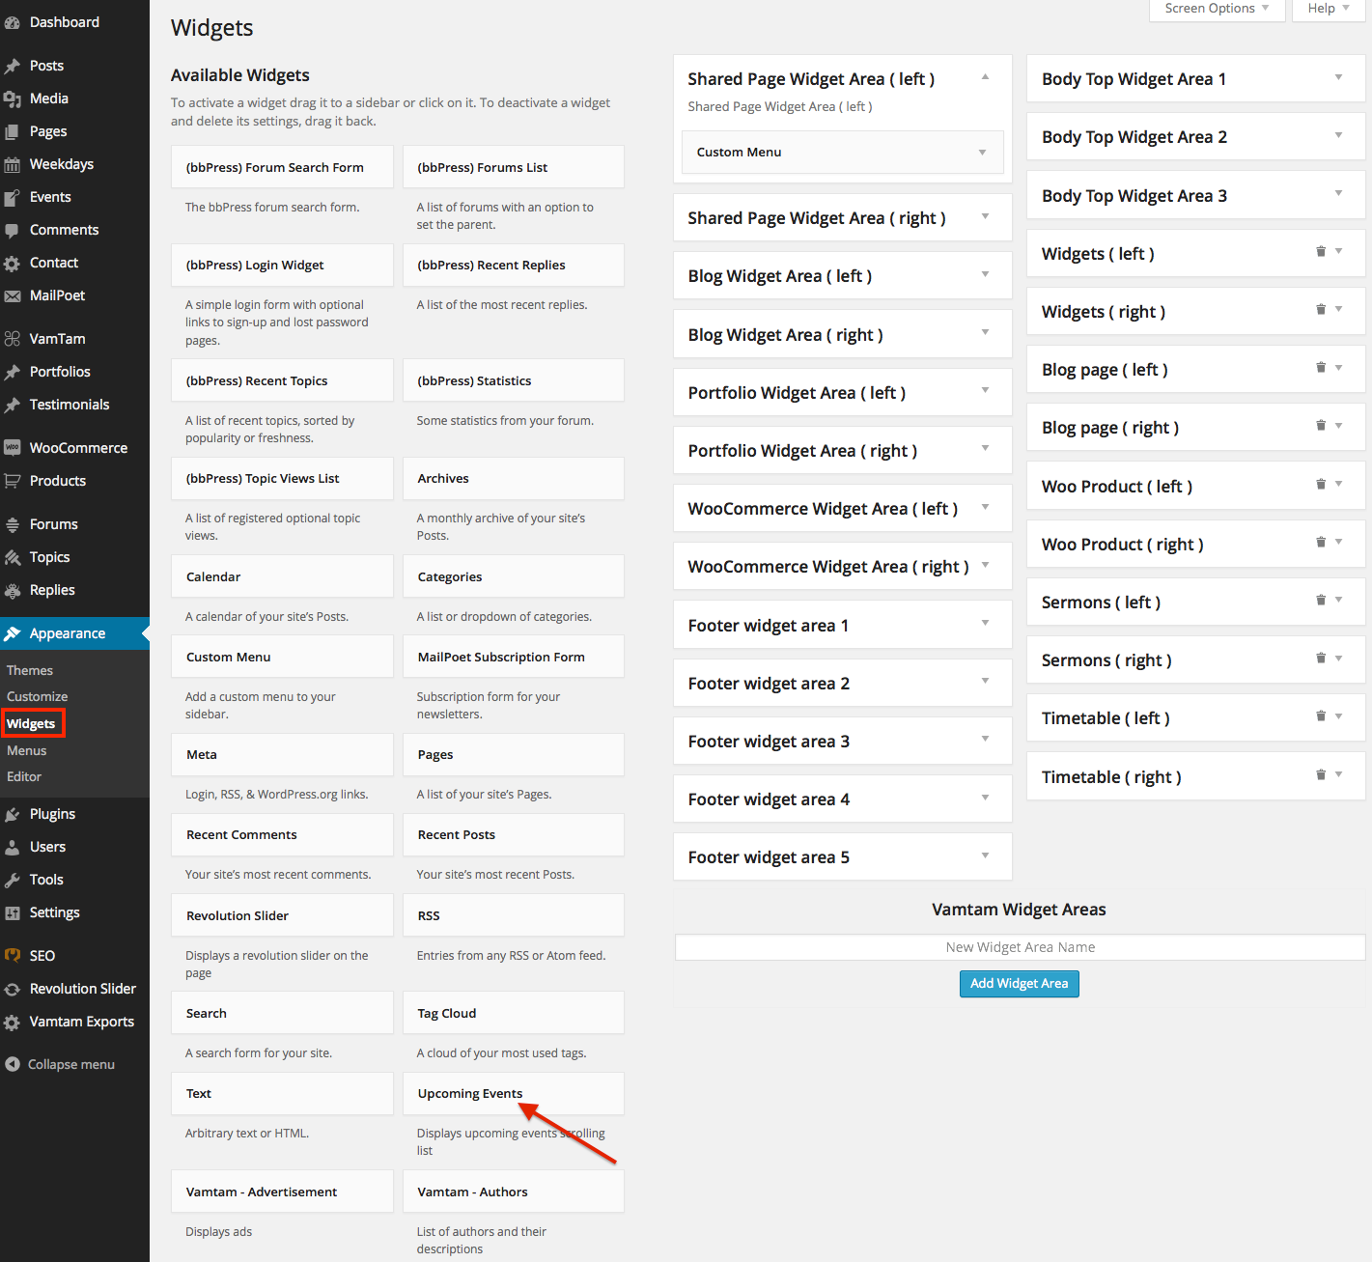Click the WooCommerce logo icon
1372x1262 pixels.
(x=13, y=448)
